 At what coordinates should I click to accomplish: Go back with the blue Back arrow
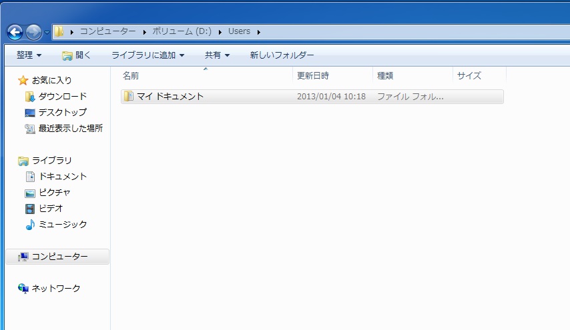[x=15, y=32]
